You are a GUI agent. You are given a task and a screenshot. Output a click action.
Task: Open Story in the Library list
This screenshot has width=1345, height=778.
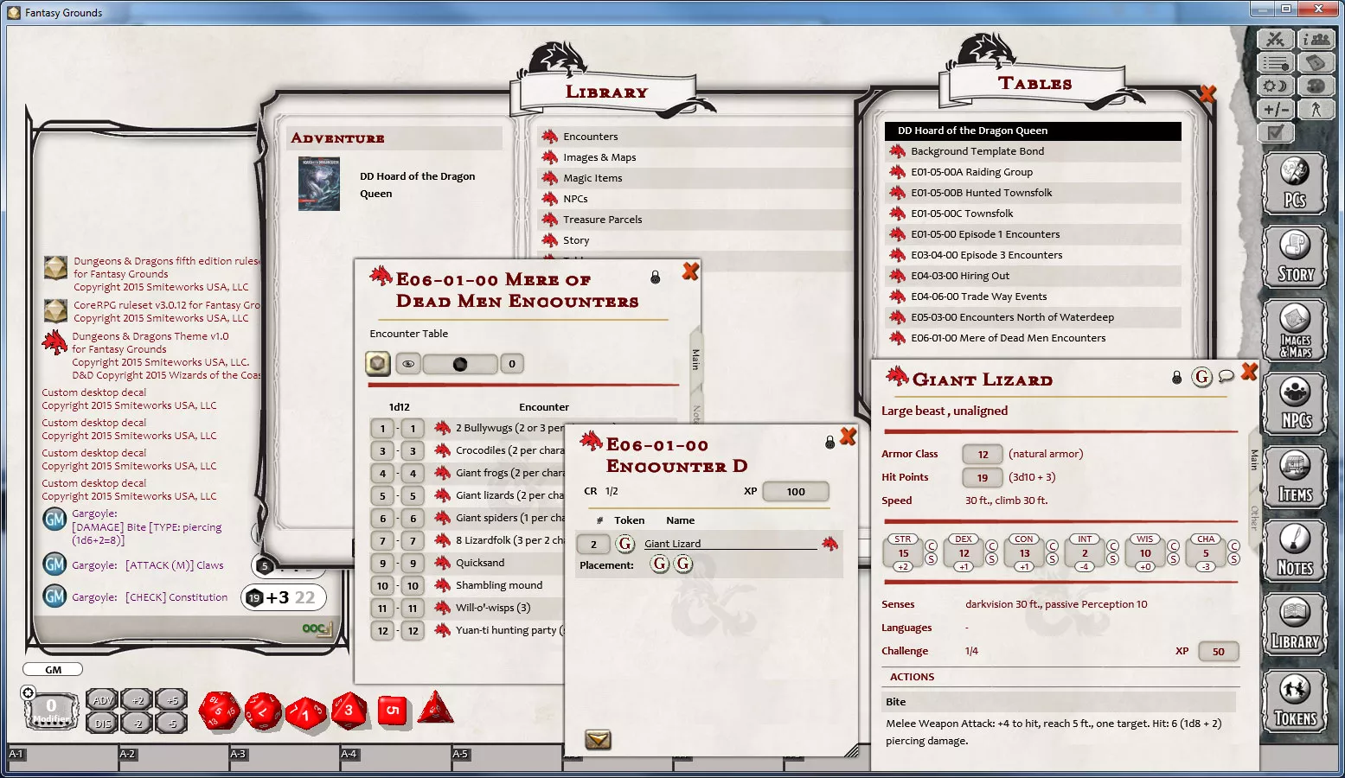(576, 240)
